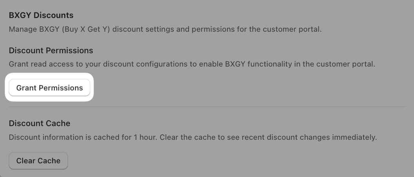The height and width of the screenshot is (177, 414).
Task: Click the divider line above Discount Cache
Action: click(x=207, y=107)
